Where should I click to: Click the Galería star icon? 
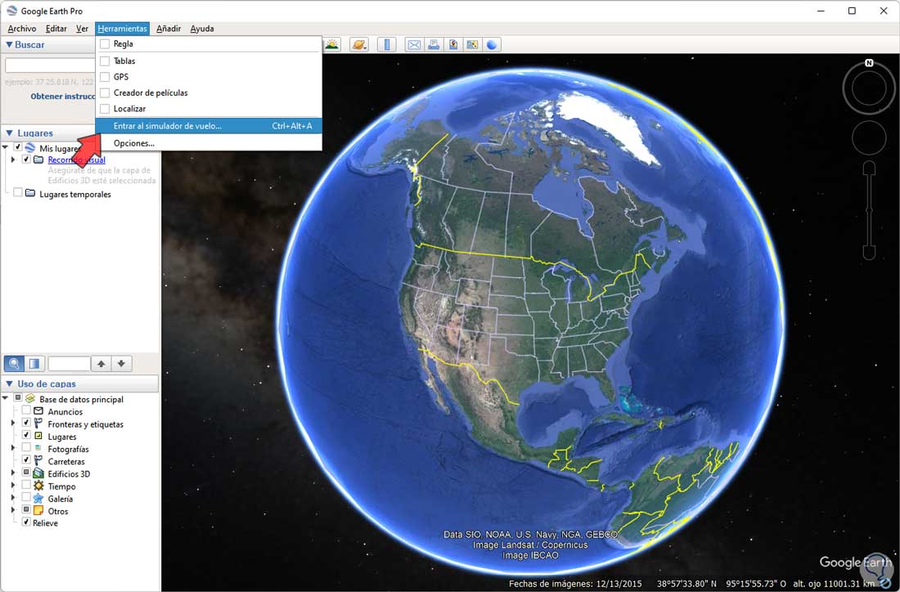click(x=38, y=499)
